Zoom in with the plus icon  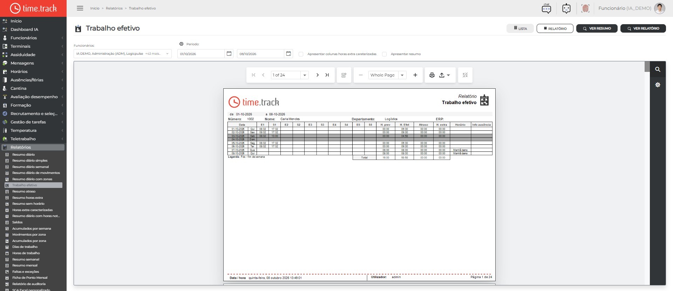pyautogui.click(x=415, y=75)
